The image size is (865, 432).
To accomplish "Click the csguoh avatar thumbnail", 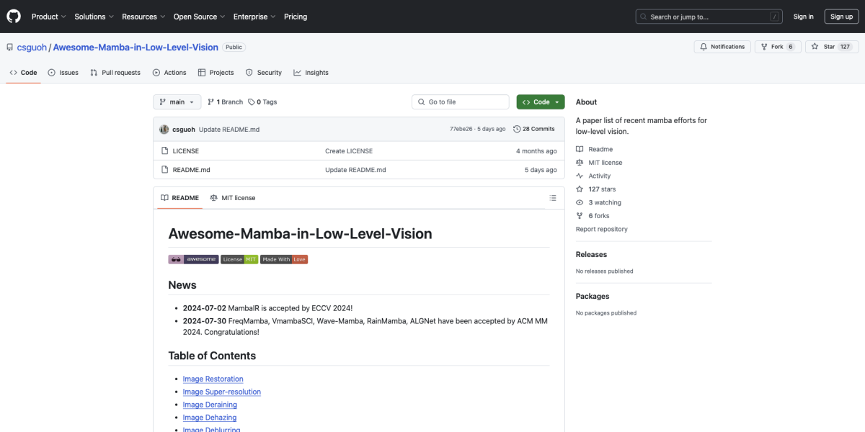I will [x=164, y=129].
